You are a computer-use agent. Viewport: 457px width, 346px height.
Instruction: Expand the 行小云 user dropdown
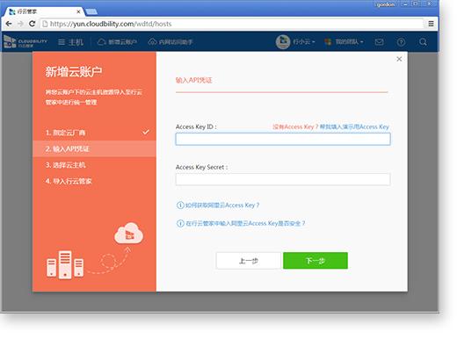coord(304,42)
